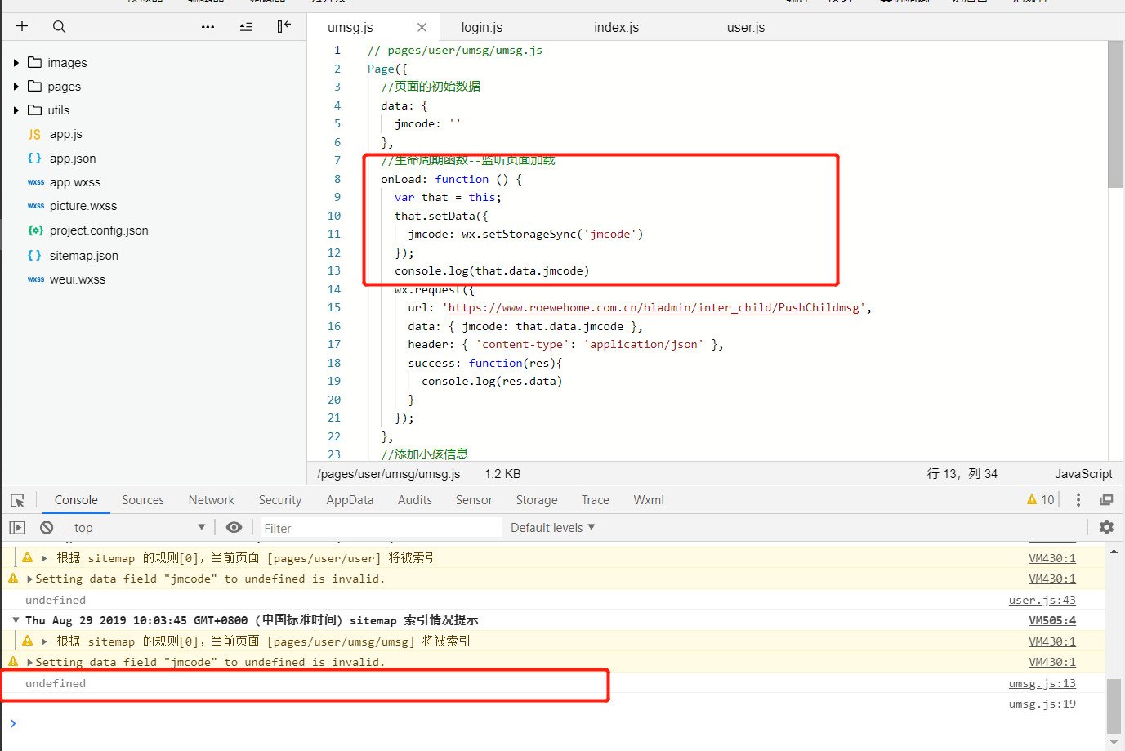1125x751 pixels.
Task: Open the Security devtools tab
Action: coord(280,500)
